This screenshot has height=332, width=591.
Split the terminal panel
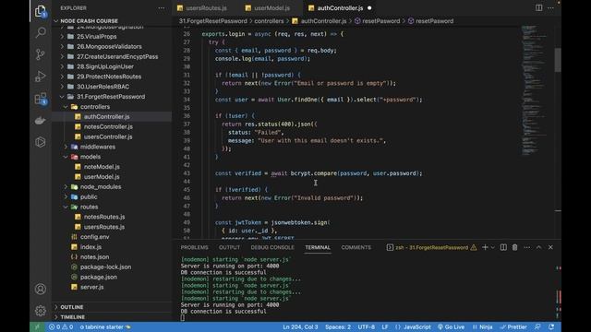pyautogui.click(x=503, y=247)
